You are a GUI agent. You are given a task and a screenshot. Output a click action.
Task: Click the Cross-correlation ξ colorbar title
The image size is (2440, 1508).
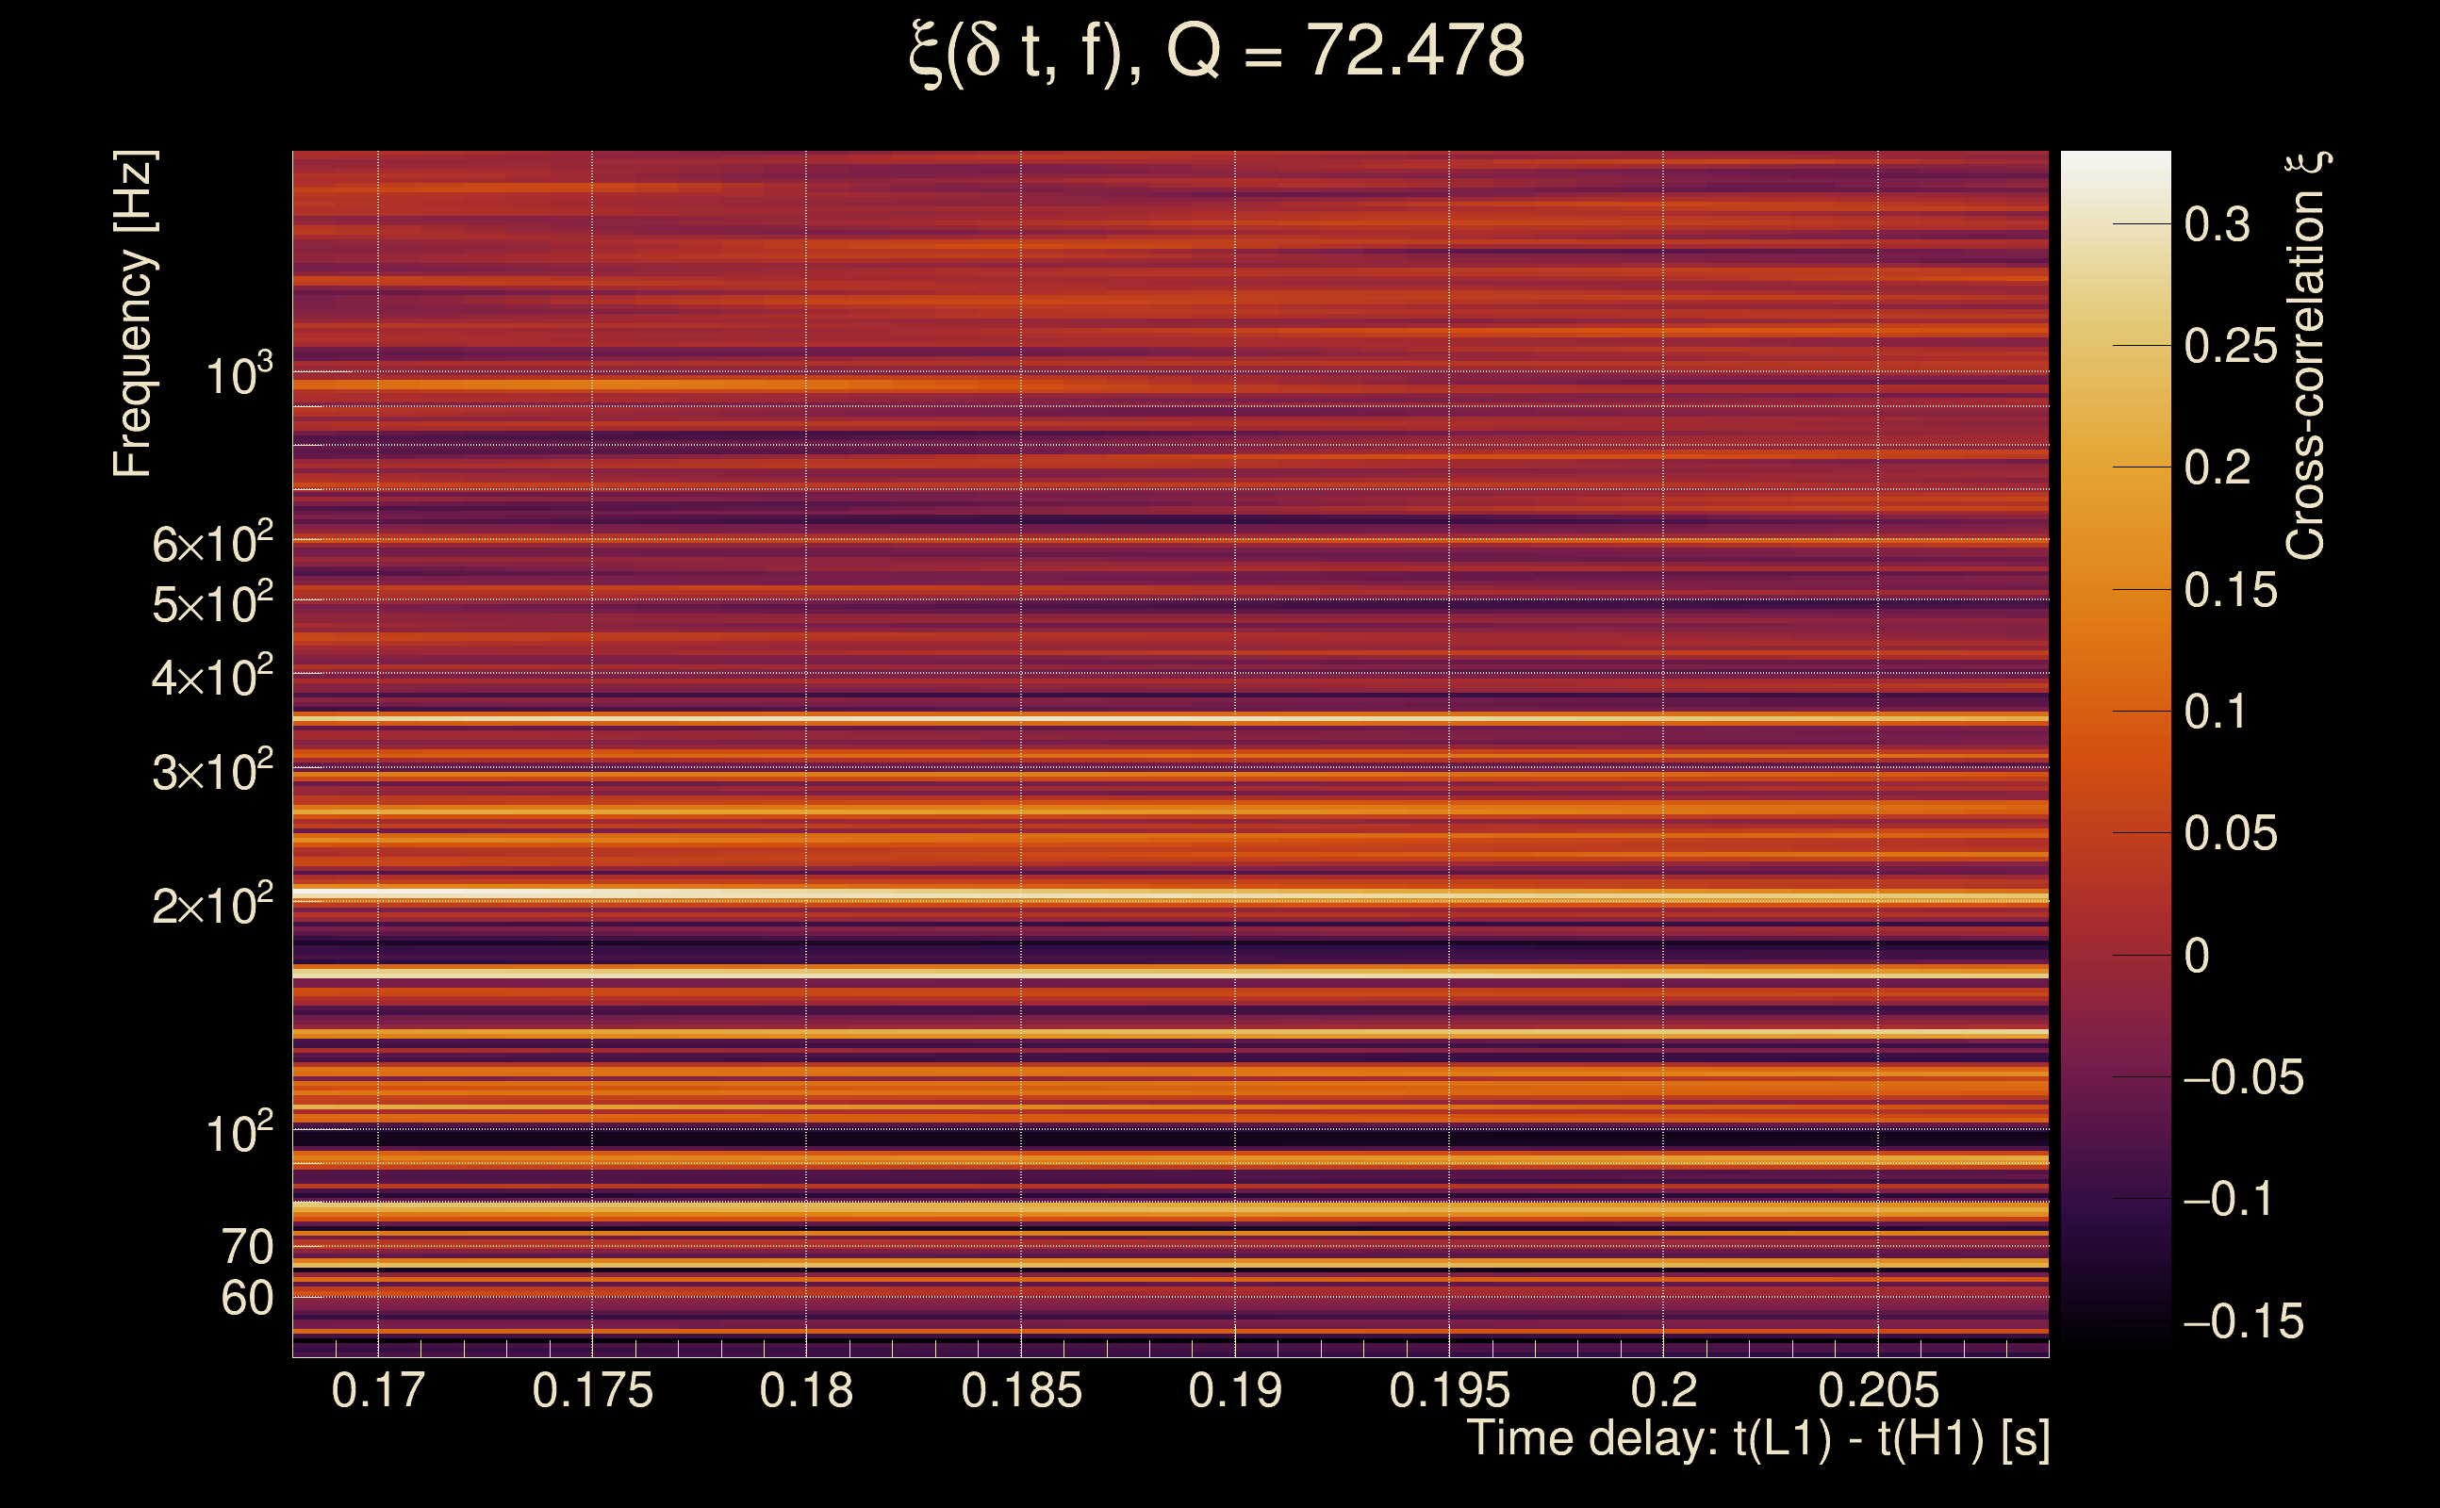2306,356
